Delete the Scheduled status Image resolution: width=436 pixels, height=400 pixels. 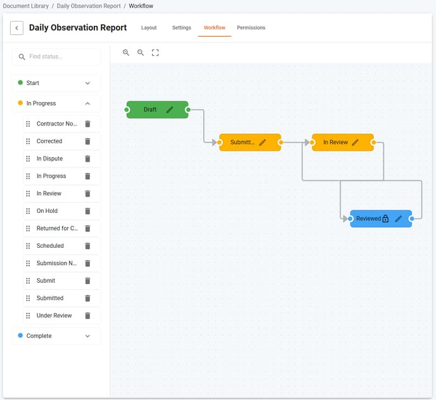87,246
